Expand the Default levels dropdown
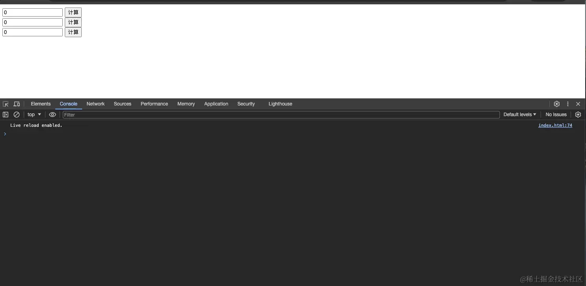The image size is (586, 286). coord(520,115)
